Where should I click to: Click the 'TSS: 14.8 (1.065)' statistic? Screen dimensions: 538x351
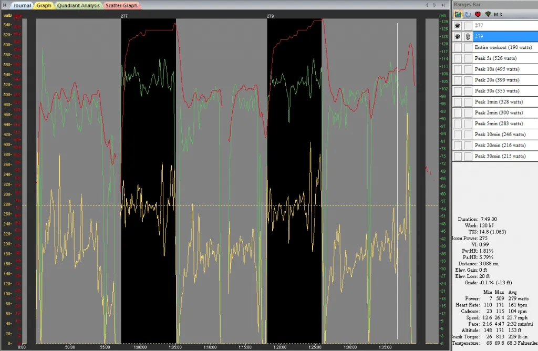click(x=487, y=232)
